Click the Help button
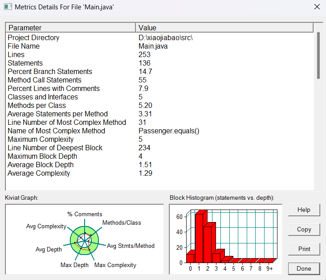Screen dimensions: 326x280 click(304, 210)
